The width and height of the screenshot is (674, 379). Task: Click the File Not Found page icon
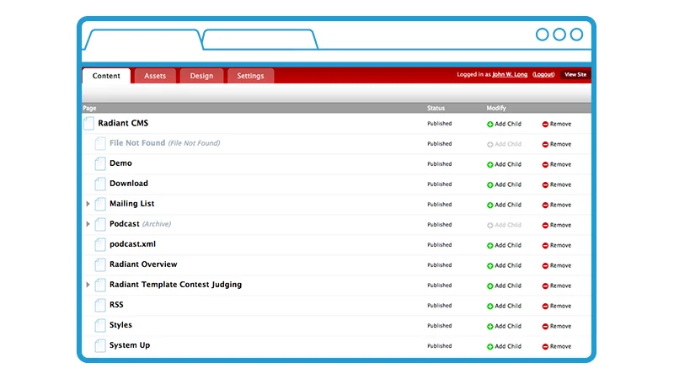pos(100,143)
